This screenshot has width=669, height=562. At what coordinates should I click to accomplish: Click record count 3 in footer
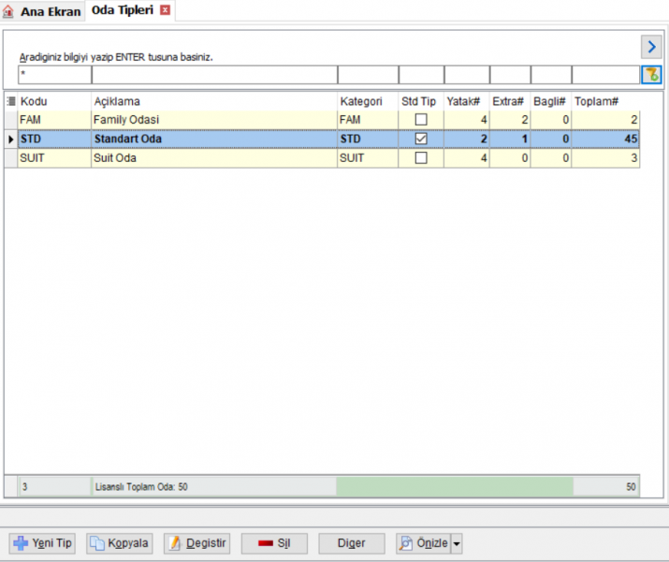point(24,487)
